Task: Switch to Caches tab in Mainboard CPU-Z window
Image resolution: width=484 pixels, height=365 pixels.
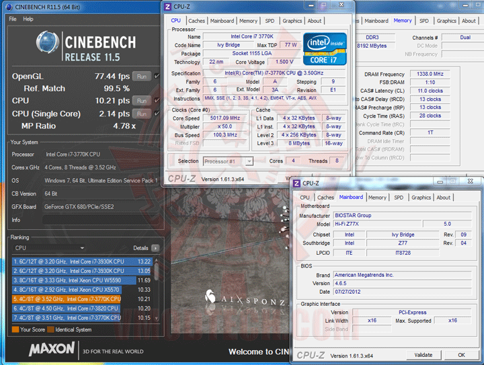Action: [x=325, y=198]
